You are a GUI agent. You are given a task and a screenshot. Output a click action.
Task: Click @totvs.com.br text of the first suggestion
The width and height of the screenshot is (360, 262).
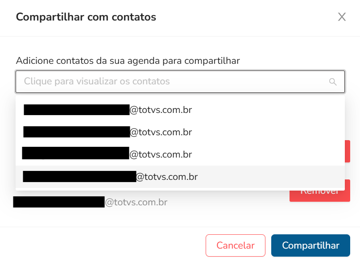[161, 110]
